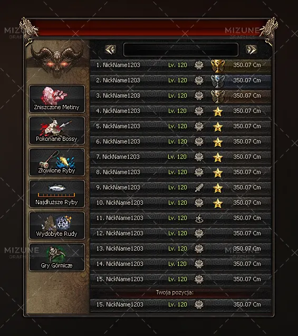Click the empty title field between arrows
This screenshot has height=336, width=298.
[x=181, y=50]
